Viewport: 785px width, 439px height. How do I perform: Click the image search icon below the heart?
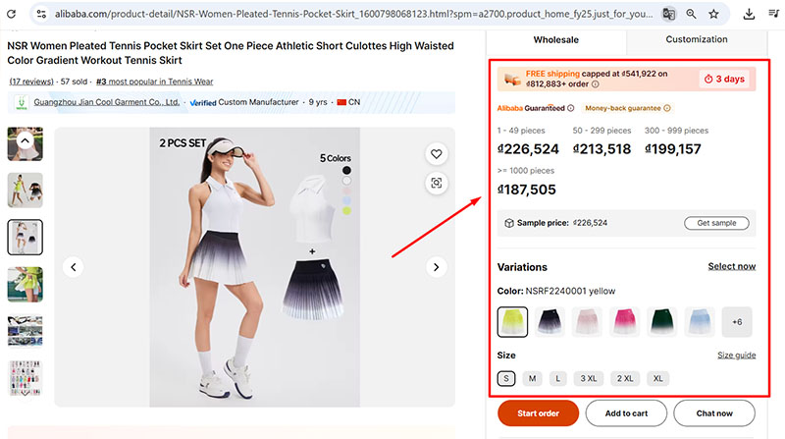[x=437, y=183]
